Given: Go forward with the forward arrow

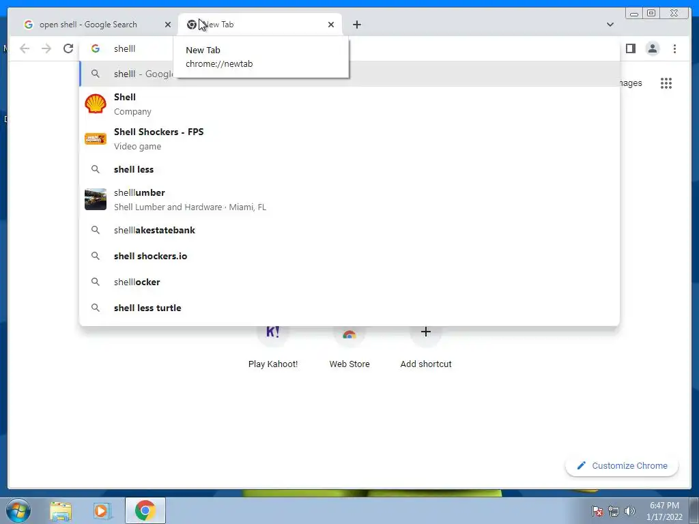Looking at the screenshot, I should [x=46, y=48].
